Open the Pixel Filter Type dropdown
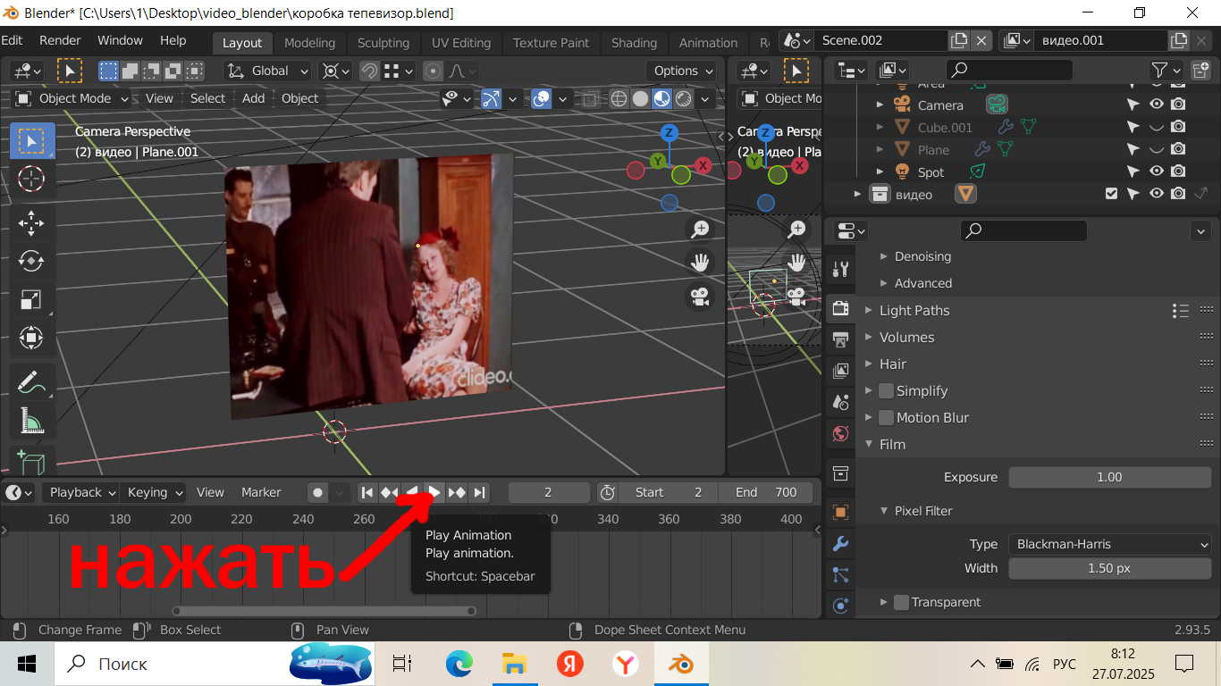The height and width of the screenshot is (686, 1221). coord(1109,544)
